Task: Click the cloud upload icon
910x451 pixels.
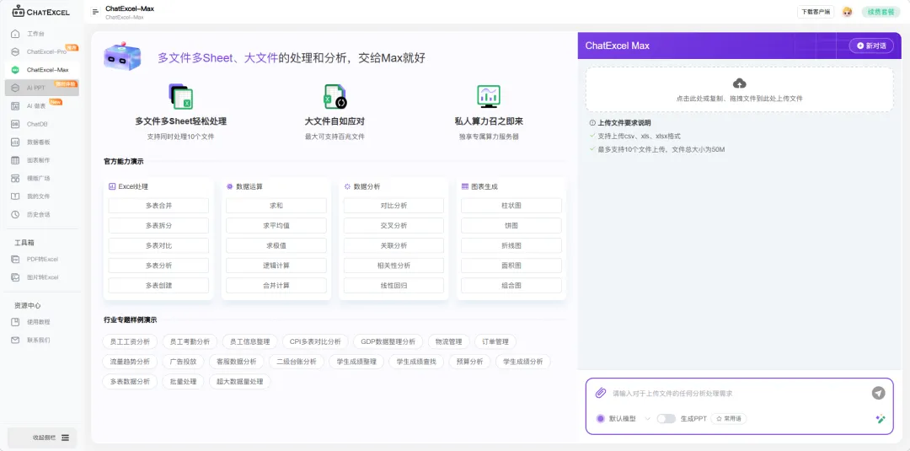Action: pyautogui.click(x=740, y=83)
